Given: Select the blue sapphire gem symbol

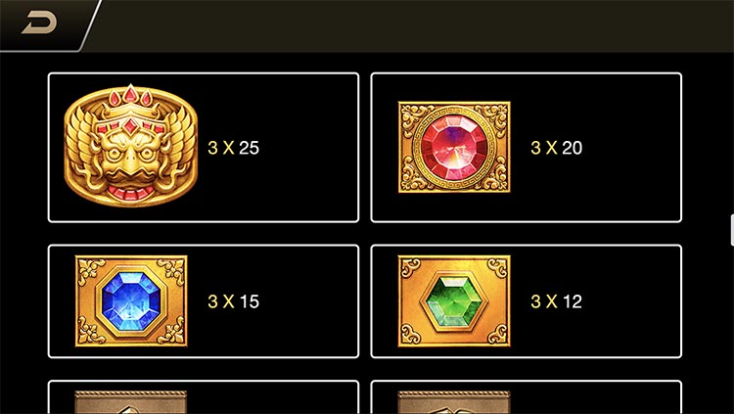Looking at the screenshot, I should click(x=131, y=301).
